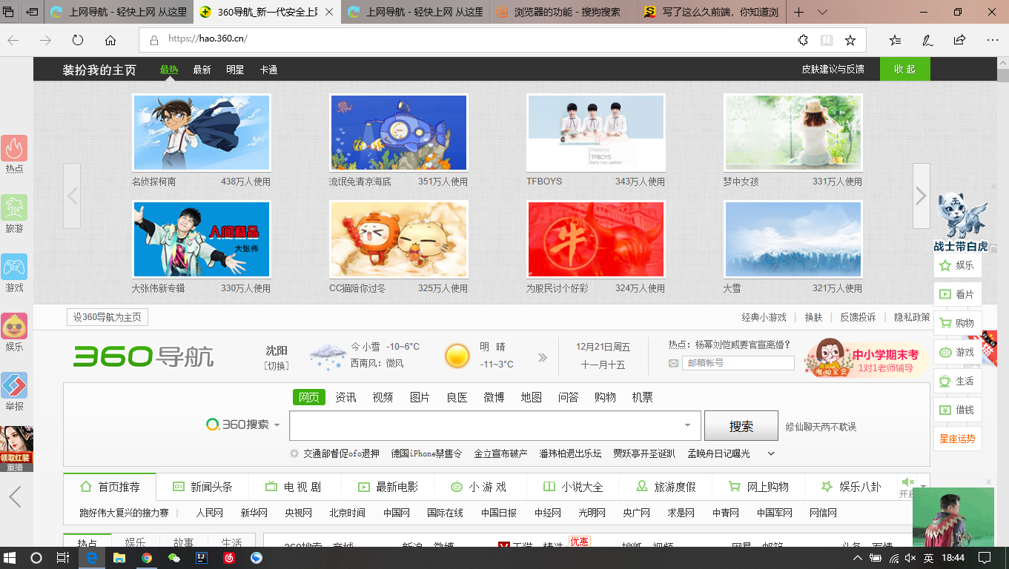This screenshot has height=569, width=1009.
Task: Open the 热点 hot topics sidebar icon
Action: 14,148
